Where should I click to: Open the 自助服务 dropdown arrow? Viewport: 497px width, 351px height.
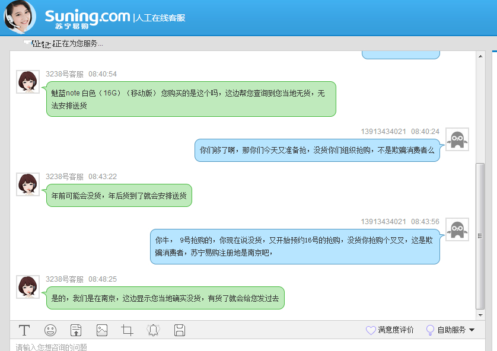471,330
